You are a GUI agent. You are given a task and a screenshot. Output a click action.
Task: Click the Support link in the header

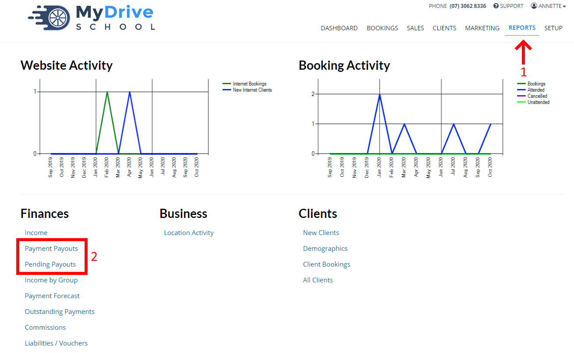pos(508,6)
